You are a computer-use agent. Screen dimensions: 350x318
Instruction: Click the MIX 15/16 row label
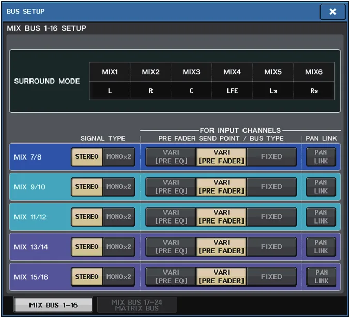point(31,277)
